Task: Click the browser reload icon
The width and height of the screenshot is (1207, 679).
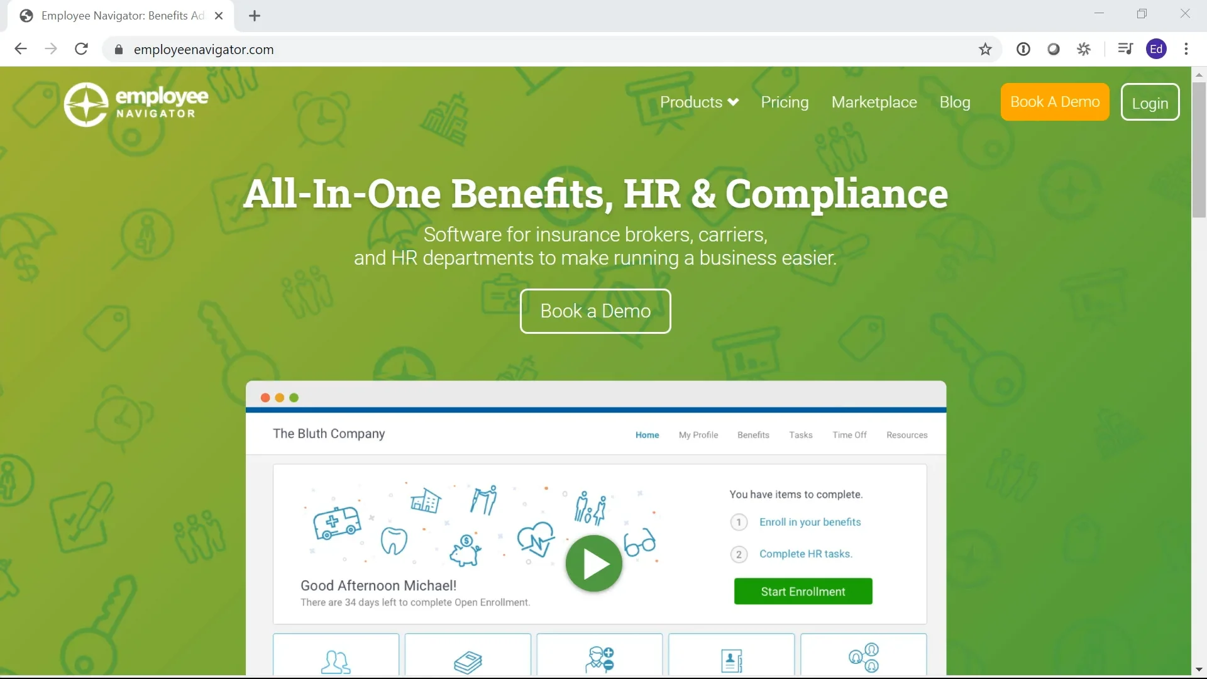Action: 81,49
